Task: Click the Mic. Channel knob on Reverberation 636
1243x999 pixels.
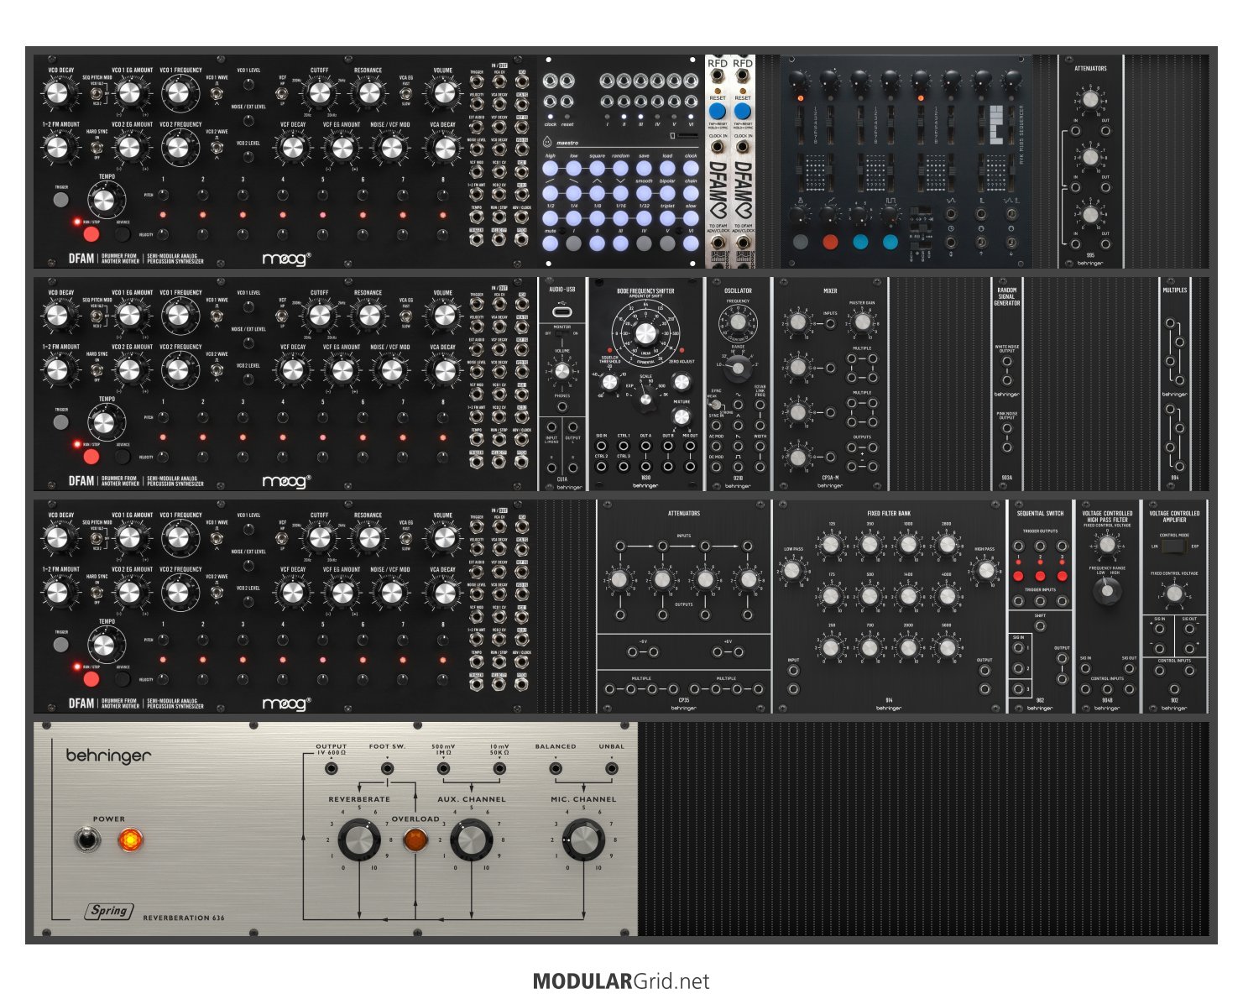Action: pos(582,840)
